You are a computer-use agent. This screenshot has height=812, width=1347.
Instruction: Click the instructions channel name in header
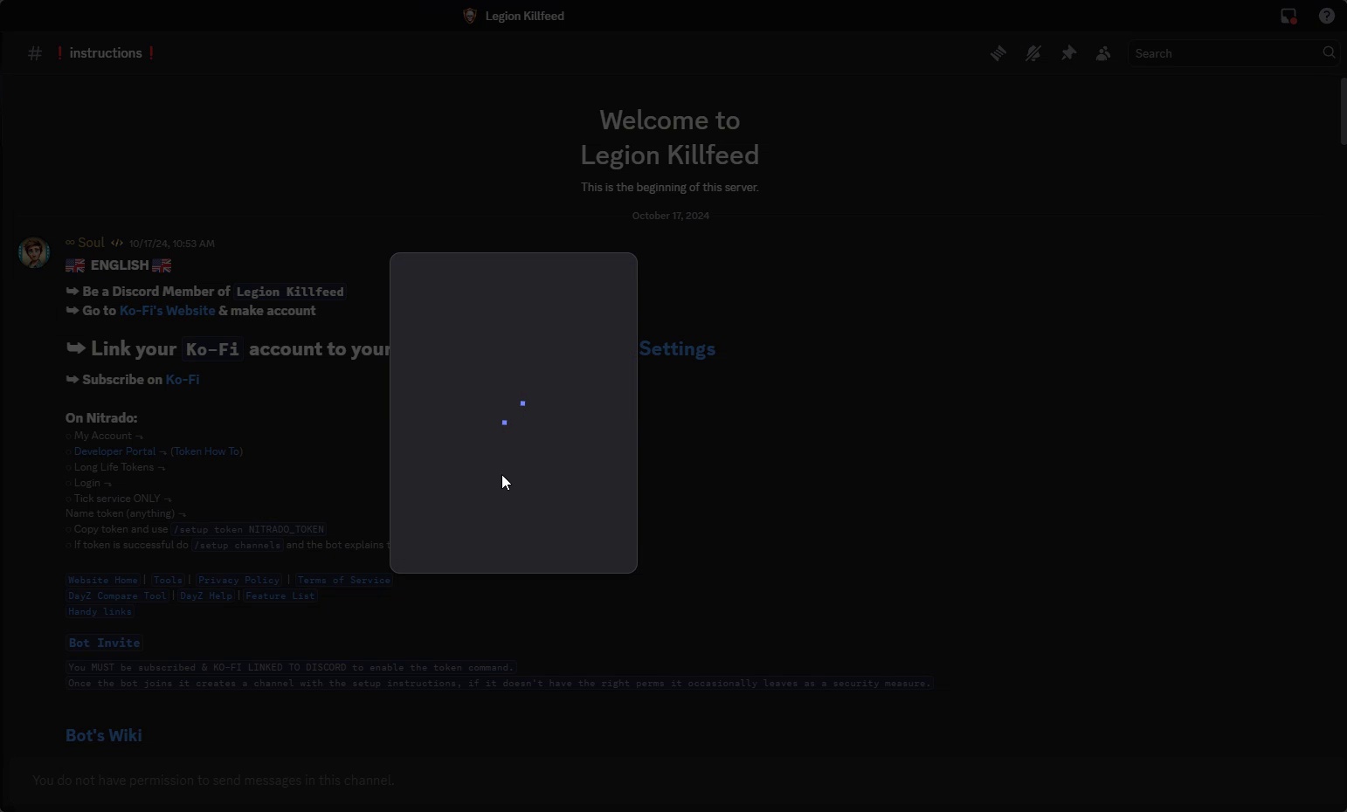pos(106,54)
